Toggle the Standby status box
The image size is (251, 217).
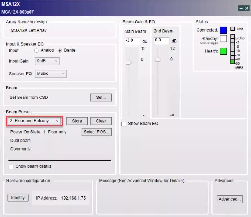click(223, 38)
